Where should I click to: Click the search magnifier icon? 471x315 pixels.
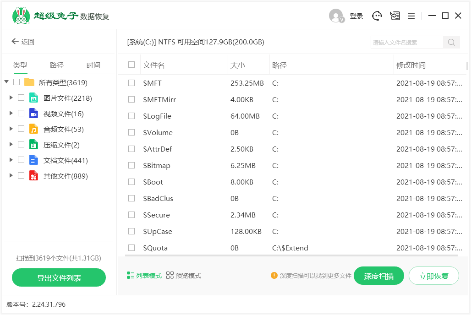click(x=451, y=42)
